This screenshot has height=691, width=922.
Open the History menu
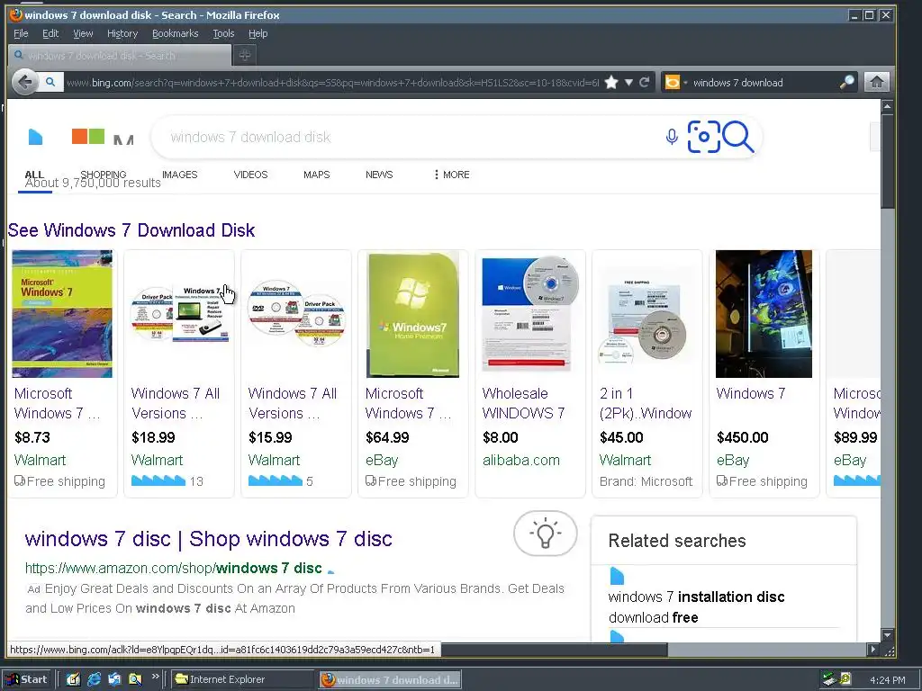122,33
